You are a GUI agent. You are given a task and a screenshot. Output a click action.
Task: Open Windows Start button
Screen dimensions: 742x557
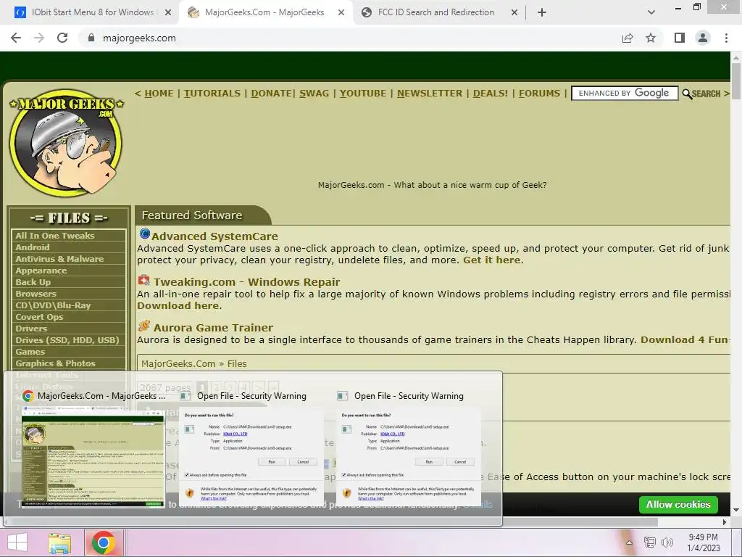coord(17,542)
